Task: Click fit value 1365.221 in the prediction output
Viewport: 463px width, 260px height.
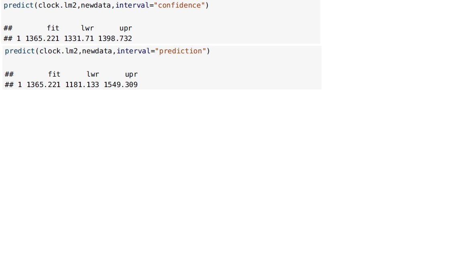Action: tap(43, 85)
